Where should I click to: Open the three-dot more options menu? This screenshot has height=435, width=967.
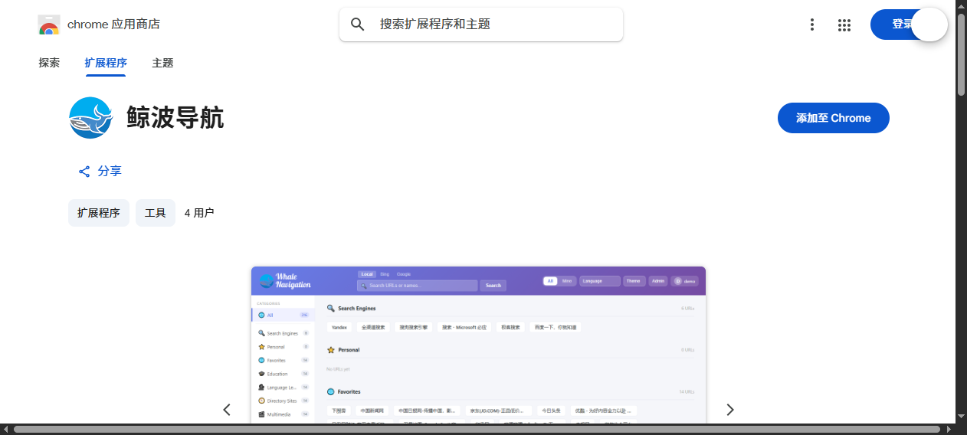coord(812,25)
